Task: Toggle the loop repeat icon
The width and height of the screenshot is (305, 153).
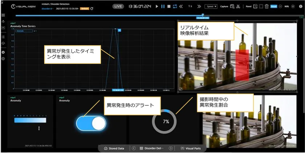Action: pos(175,6)
